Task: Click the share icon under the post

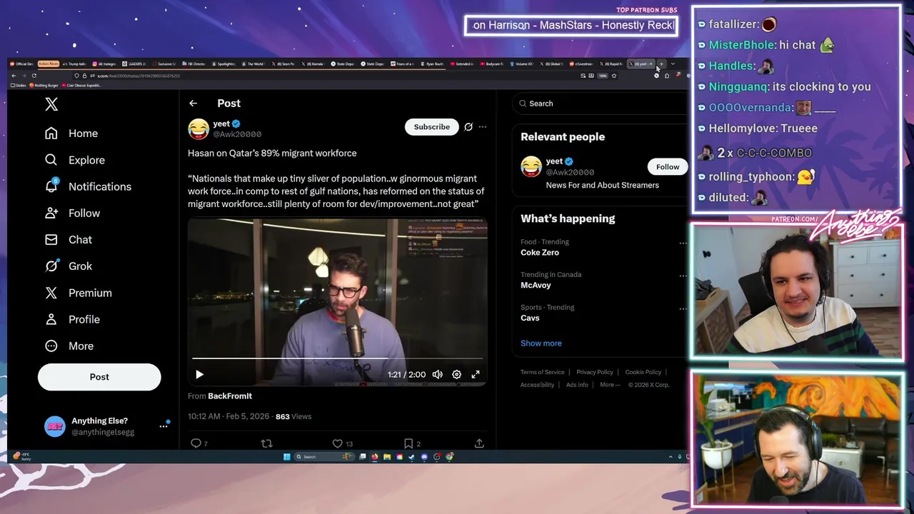Action: [479, 443]
